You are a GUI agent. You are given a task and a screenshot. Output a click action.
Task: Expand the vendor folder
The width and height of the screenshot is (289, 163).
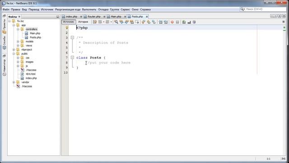tap(14, 82)
